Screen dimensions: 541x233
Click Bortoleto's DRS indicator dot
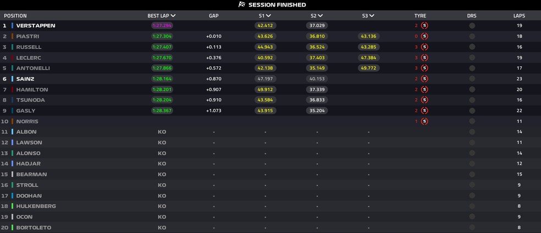(x=472, y=228)
